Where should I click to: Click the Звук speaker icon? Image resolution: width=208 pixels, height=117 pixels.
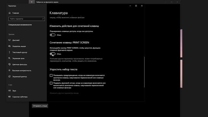[9, 91]
